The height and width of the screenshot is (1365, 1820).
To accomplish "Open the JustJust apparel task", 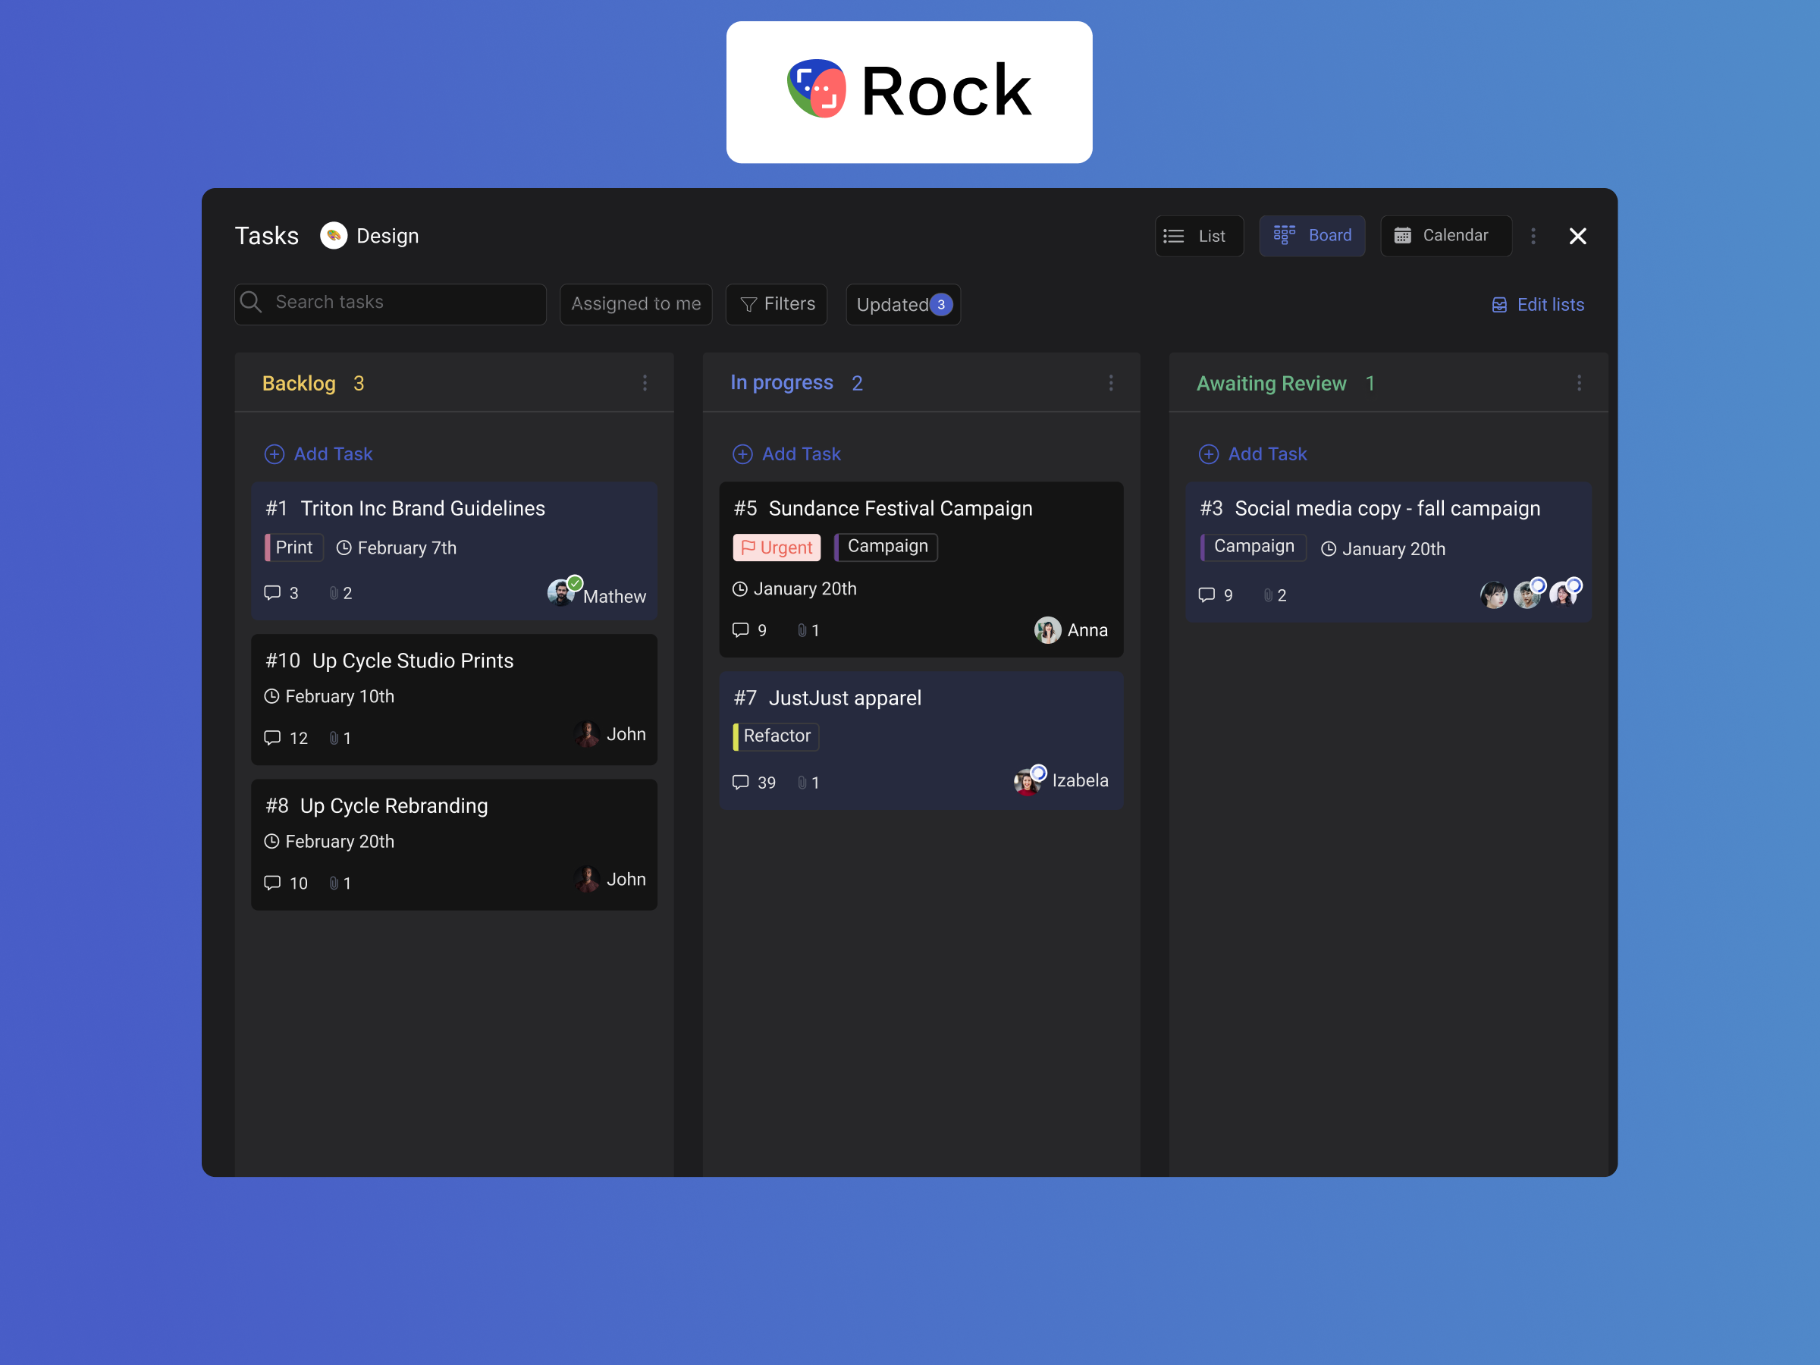I will 921,739.
